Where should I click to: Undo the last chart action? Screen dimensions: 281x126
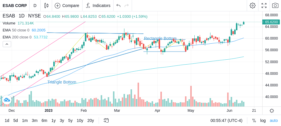[x=118, y=6]
